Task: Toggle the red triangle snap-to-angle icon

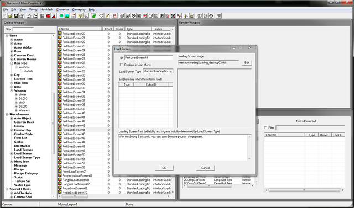Action: coord(54,16)
